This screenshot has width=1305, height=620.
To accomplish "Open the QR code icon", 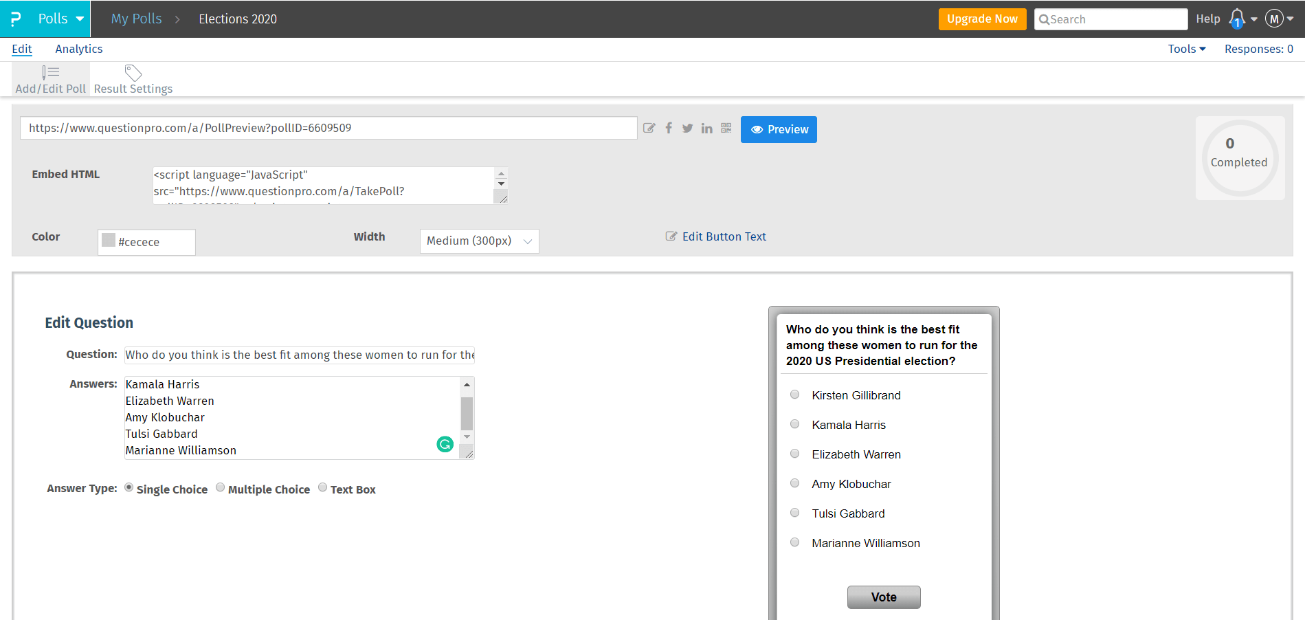I will pos(726,128).
